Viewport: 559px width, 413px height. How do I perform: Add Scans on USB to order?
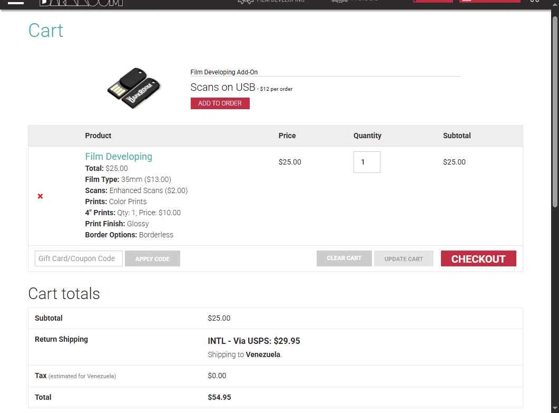click(220, 103)
